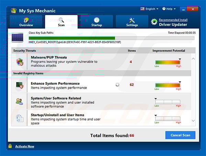This screenshot has width=206, height=156.
Task: Click the Time Elapsed 00:00:35 readout
Action: click(182, 33)
